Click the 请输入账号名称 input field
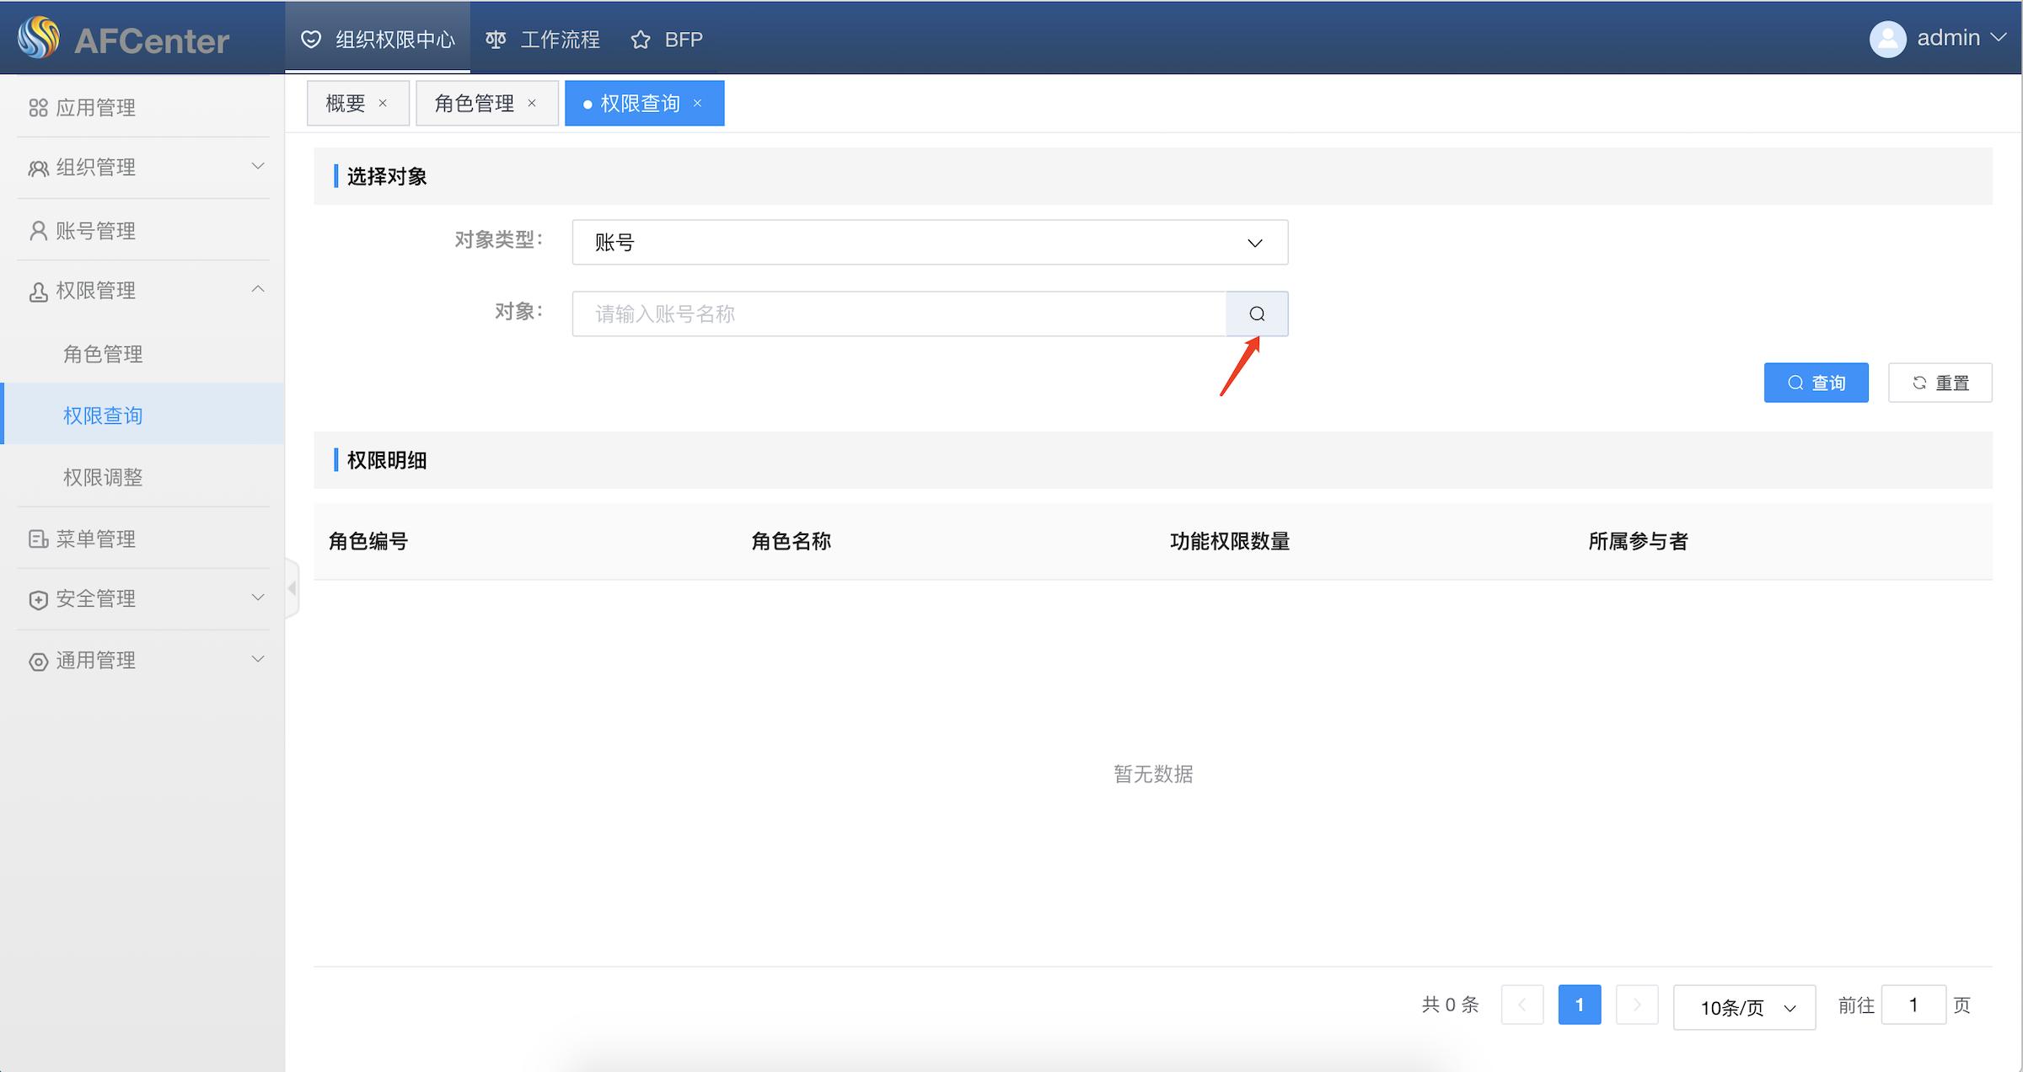The width and height of the screenshot is (2023, 1072). tap(899, 314)
